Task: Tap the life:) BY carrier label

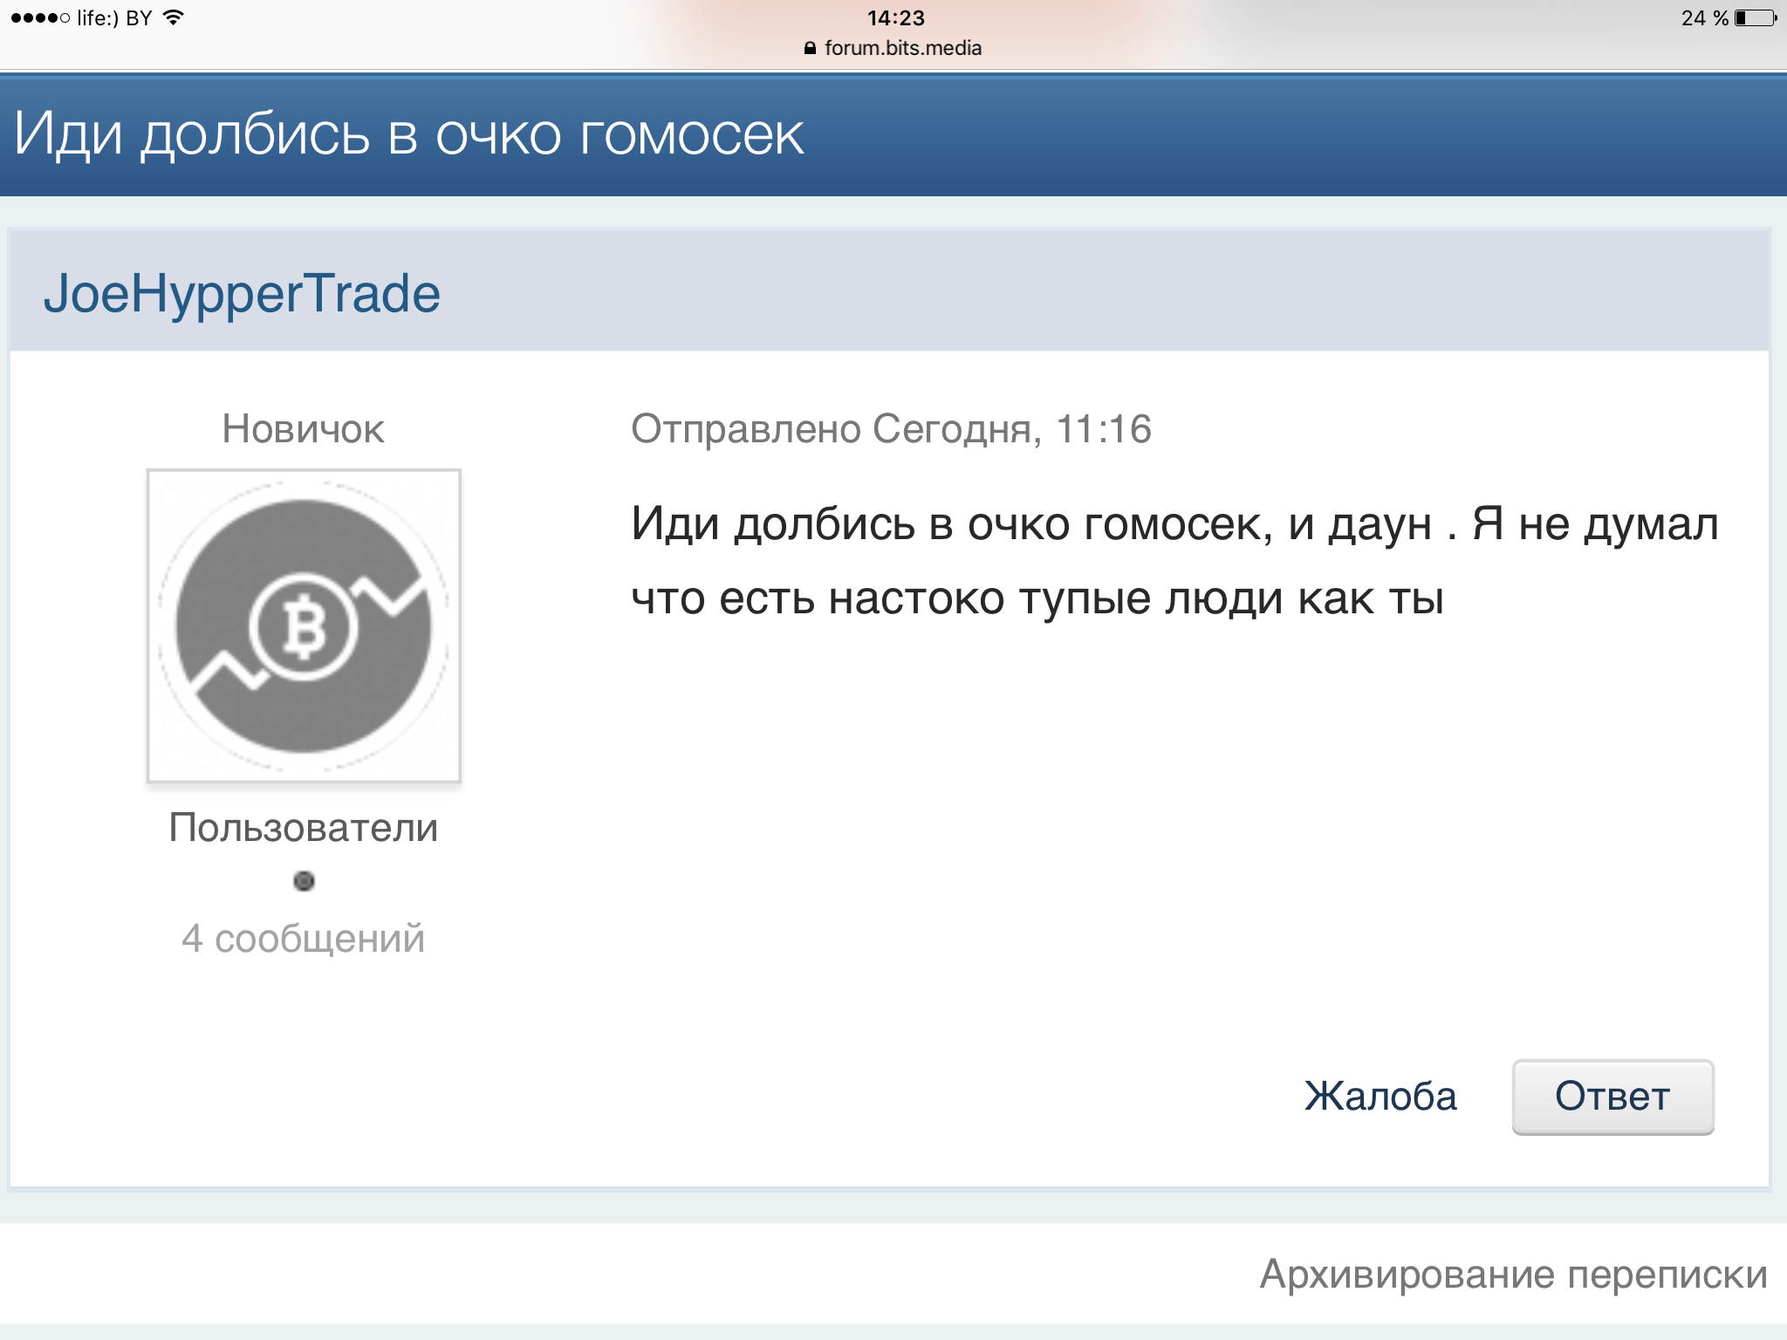Action: tap(114, 17)
